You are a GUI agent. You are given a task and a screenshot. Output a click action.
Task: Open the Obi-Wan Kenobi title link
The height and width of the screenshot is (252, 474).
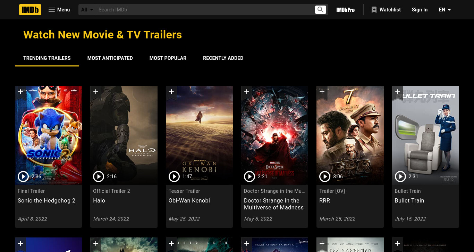[x=189, y=200]
